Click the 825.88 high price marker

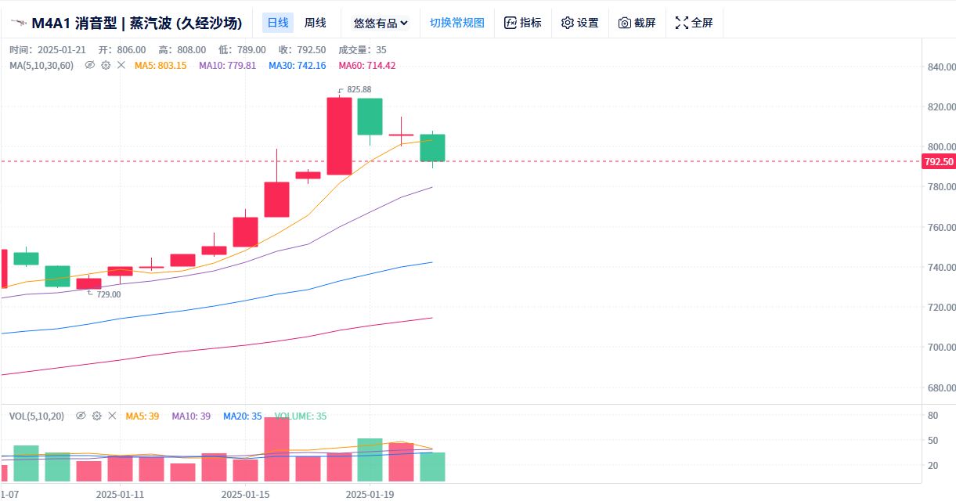coord(359,89)
